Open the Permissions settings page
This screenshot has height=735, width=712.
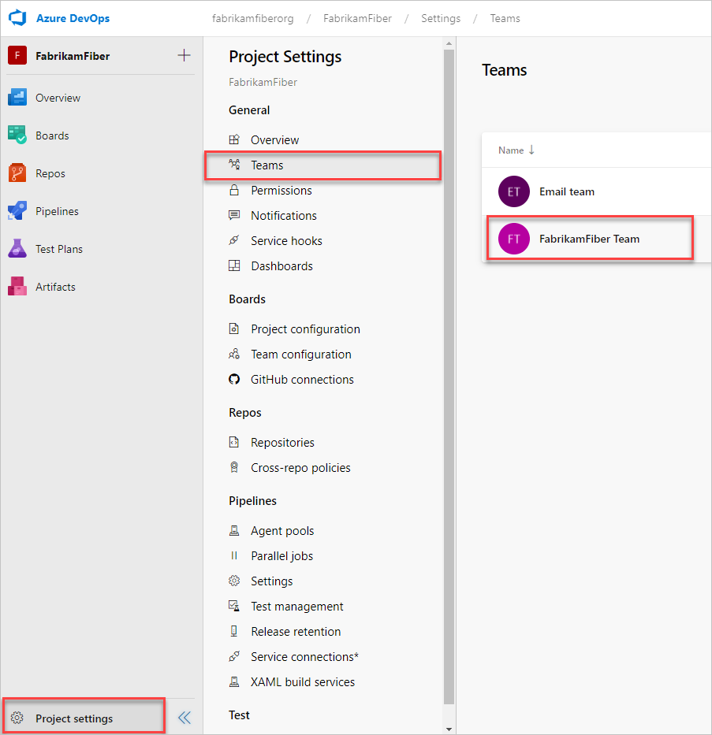pos(281,191)
